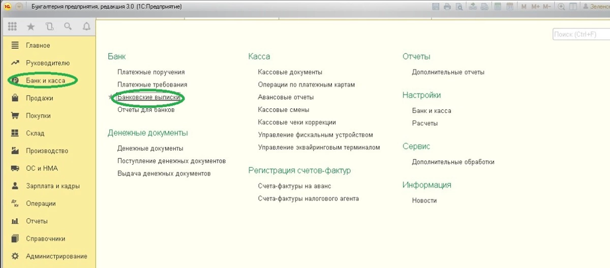Open the Новости link

[424, 200]
